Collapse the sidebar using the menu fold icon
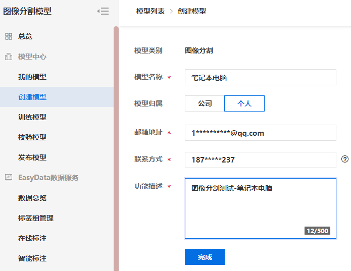This screenshot has height=271, width=351. click(103, 11)
